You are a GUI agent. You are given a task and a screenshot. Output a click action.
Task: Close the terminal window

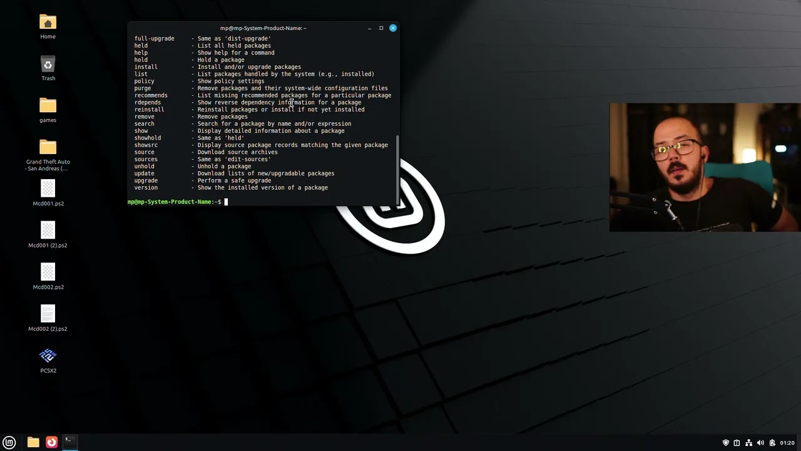[393, 28]
